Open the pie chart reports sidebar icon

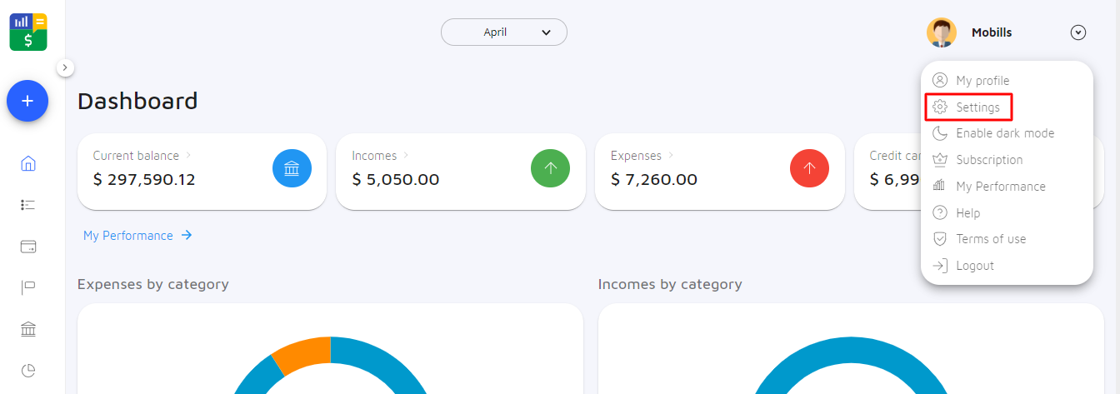click(28, 371)
